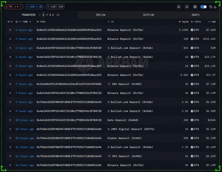The width and height of the screenshot is (222, 172).
Task: Click '9 hours ago' timestamp
Action: (24, 111)
